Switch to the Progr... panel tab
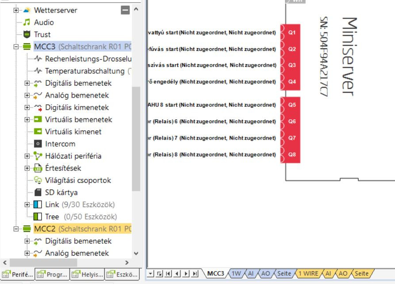 click(52, 274)
